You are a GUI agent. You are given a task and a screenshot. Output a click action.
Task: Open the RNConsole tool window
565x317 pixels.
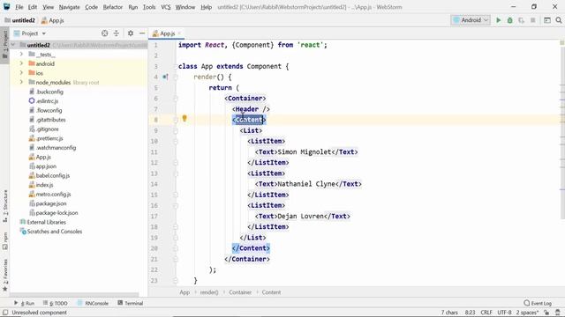pos(93,303)
